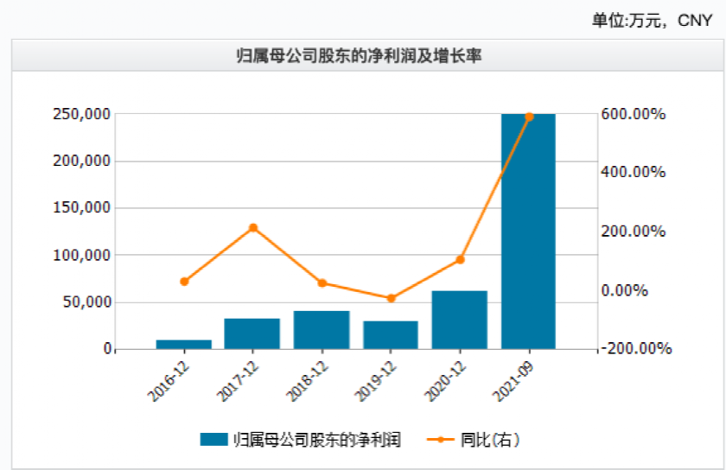726x470 pixels.
Task: Toggle the 归属母公司股东的净利润 legend entry
Action: point(301,440)
